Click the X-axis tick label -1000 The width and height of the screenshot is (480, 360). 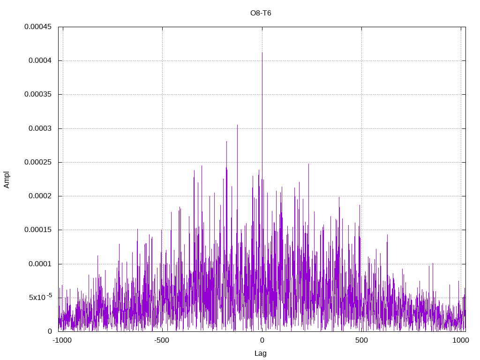coord(62,340)
